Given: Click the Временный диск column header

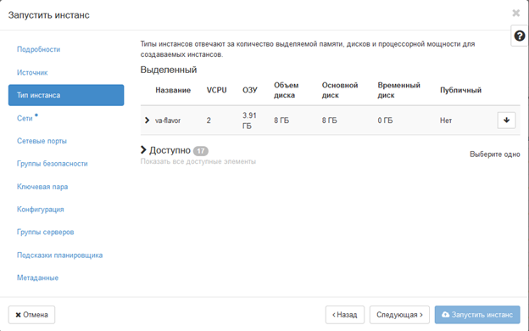Looking at the screenshot, I should click(398, 90).
